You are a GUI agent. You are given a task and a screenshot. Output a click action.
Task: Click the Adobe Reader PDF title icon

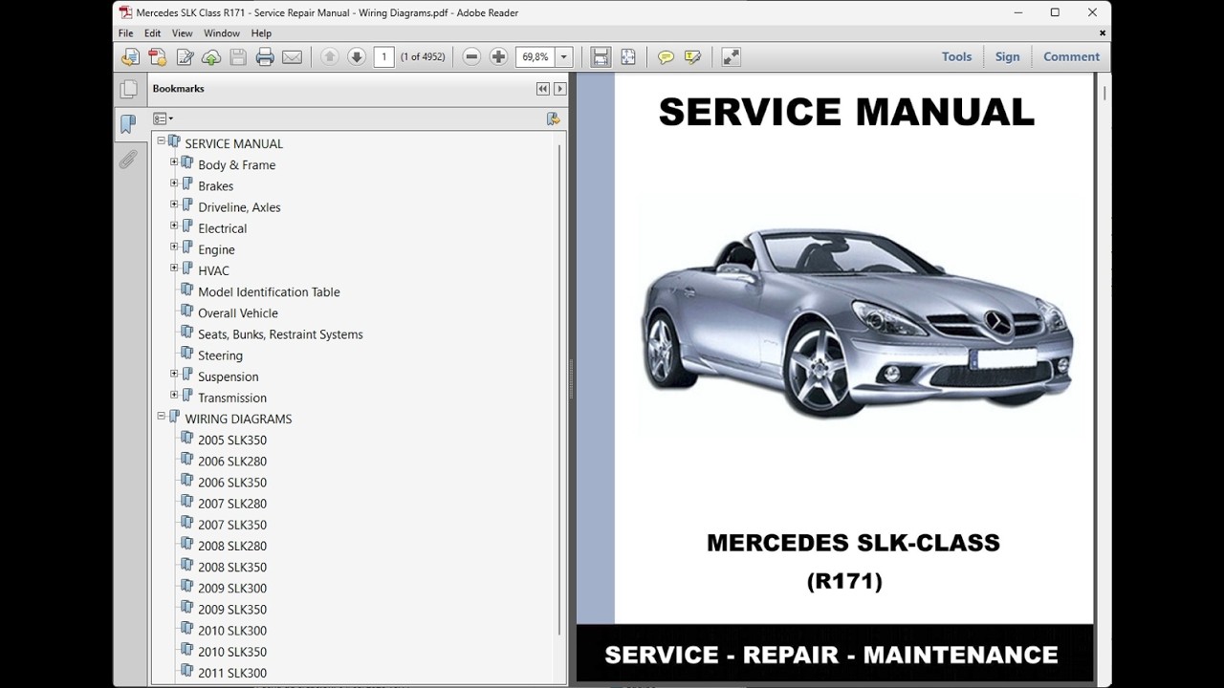125,13
